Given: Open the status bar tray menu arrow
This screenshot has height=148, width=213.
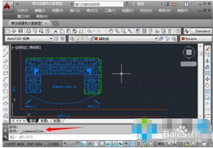Looking at the screenshot, I should tap(200, 144).
